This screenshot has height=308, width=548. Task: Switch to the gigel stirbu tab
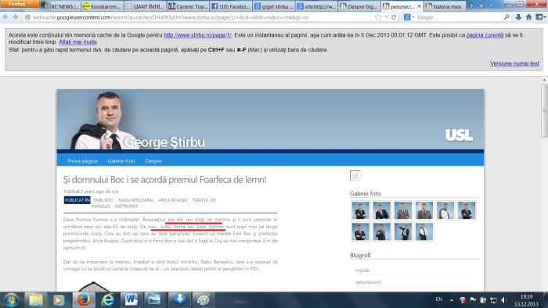click(x=273, y=6)
